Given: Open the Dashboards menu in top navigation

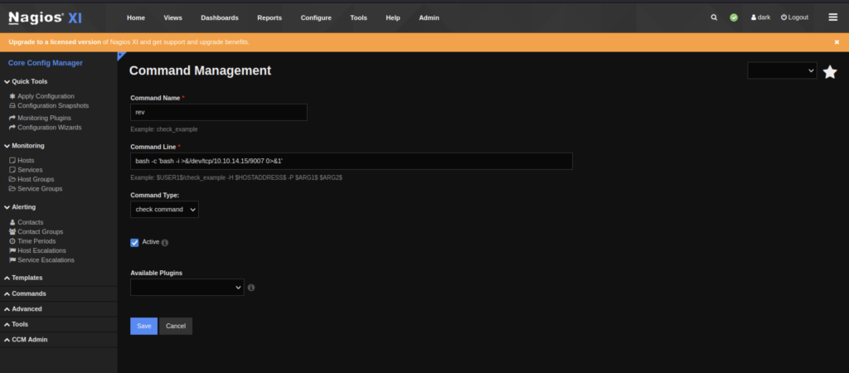Looking at the screenshot, I should click(219, 17).
